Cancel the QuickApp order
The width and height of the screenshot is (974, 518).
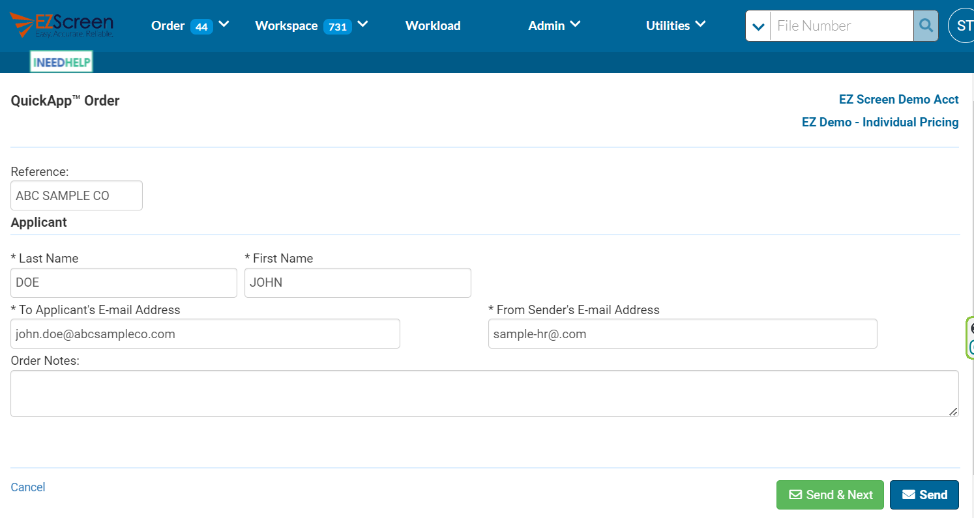coord(27,487)
